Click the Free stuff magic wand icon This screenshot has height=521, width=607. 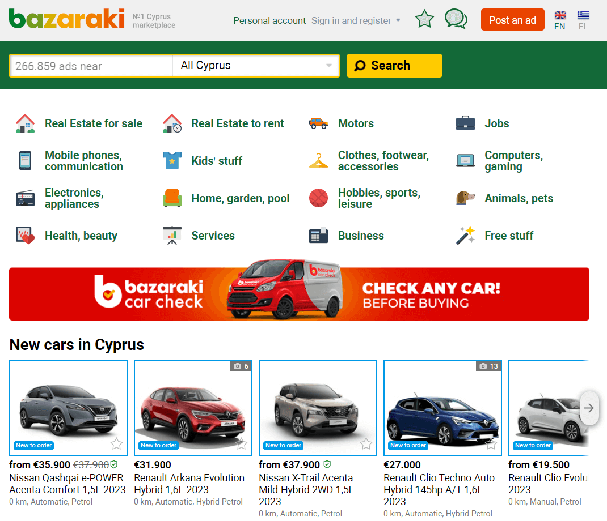pos(465,236)
